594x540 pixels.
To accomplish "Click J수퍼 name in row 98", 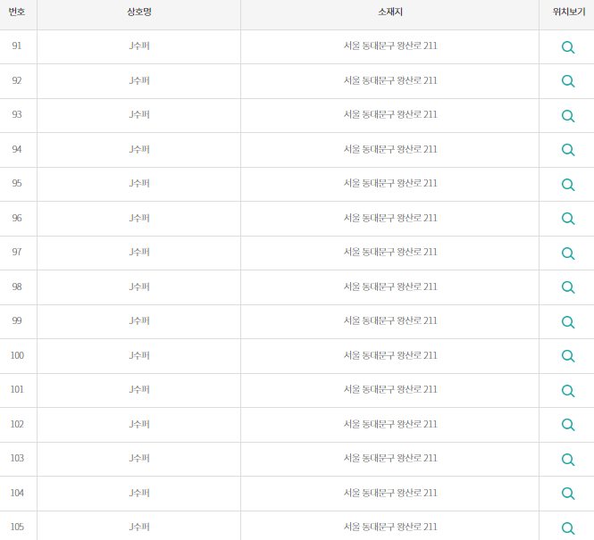I will [x=139, y=287].
